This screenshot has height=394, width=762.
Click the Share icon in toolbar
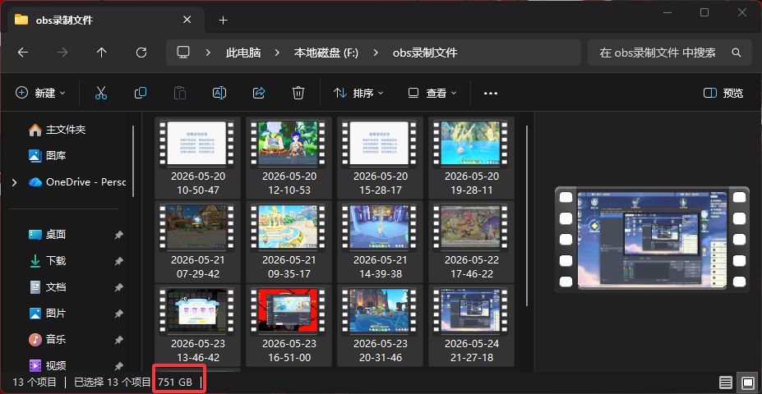(x=259, y=93)
